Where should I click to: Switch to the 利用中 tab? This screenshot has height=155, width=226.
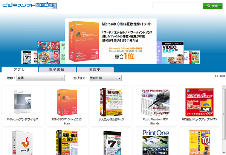95,70
